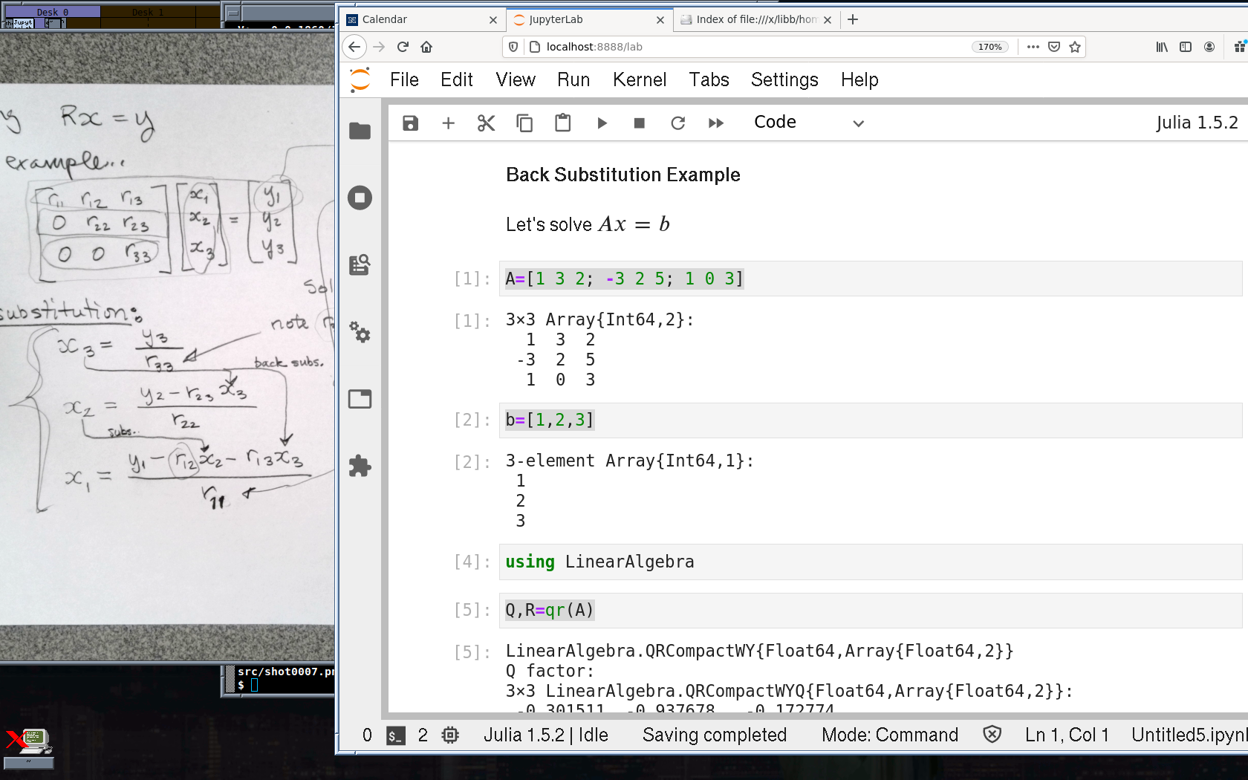Paste cell from the clipboard

[562, 123]
